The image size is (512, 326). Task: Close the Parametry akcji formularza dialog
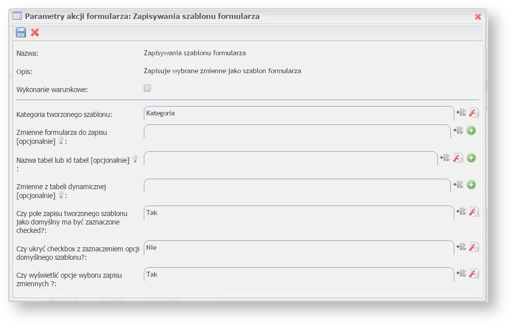(478, 16)
